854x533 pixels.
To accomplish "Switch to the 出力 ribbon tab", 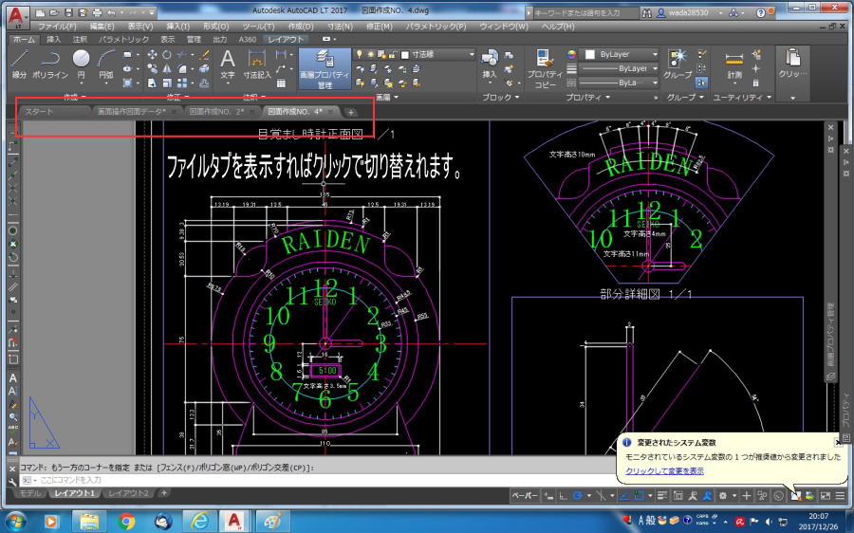I will tap(219, 39).
